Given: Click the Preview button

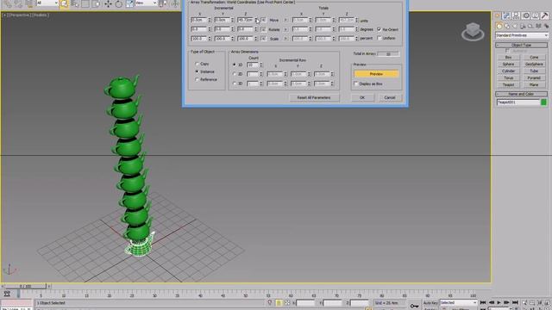Looking at the screenshot, I should [x=376, y=74].
